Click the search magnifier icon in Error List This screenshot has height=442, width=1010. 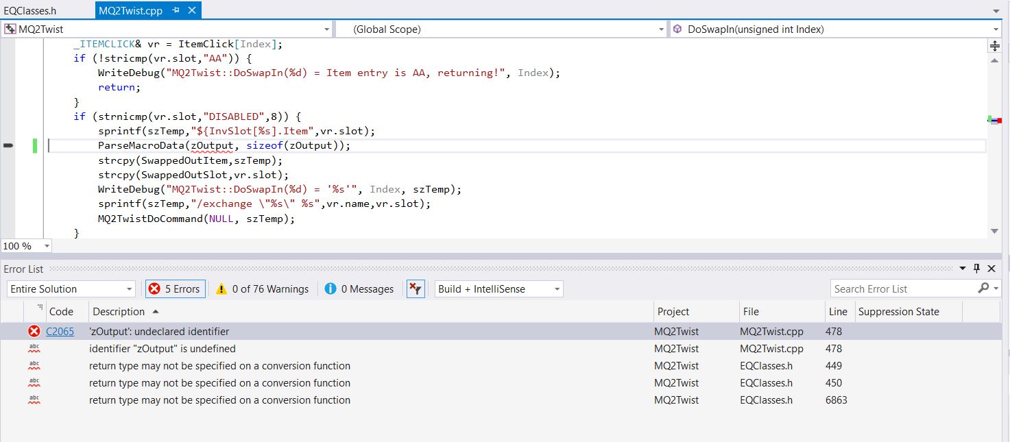984,288
